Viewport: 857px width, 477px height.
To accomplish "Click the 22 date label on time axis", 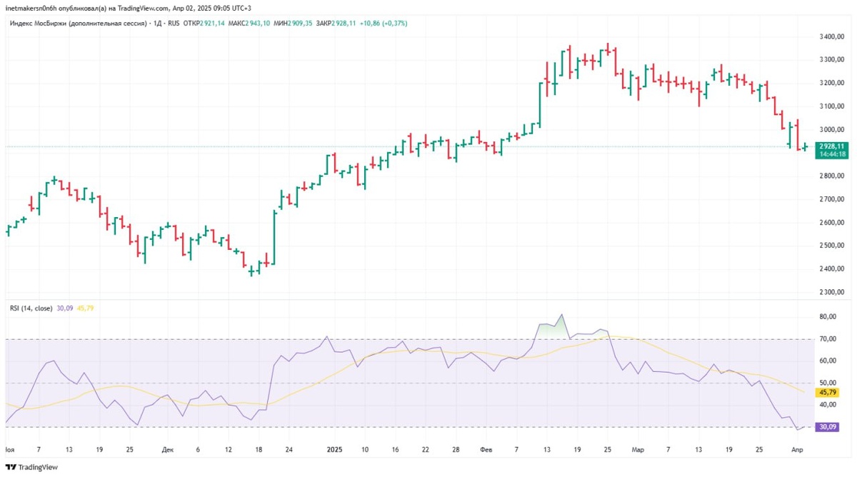I will pyautogui.click(x=425, y=450).
